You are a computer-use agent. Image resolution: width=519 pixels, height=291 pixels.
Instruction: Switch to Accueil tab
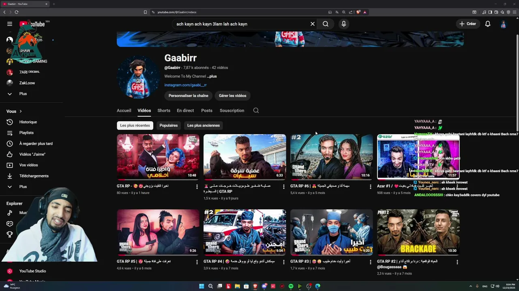coord(124,110)
